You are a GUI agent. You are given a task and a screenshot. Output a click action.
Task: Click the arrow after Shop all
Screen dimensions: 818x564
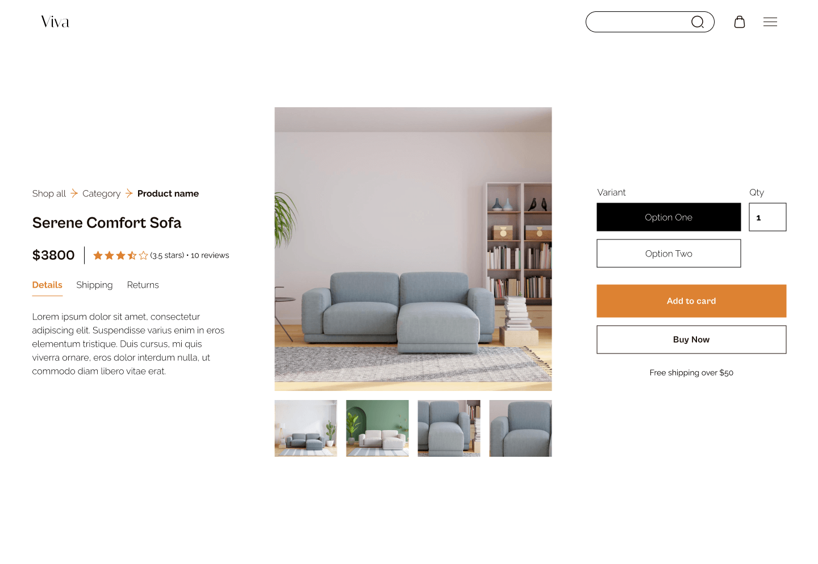point(74,193)
